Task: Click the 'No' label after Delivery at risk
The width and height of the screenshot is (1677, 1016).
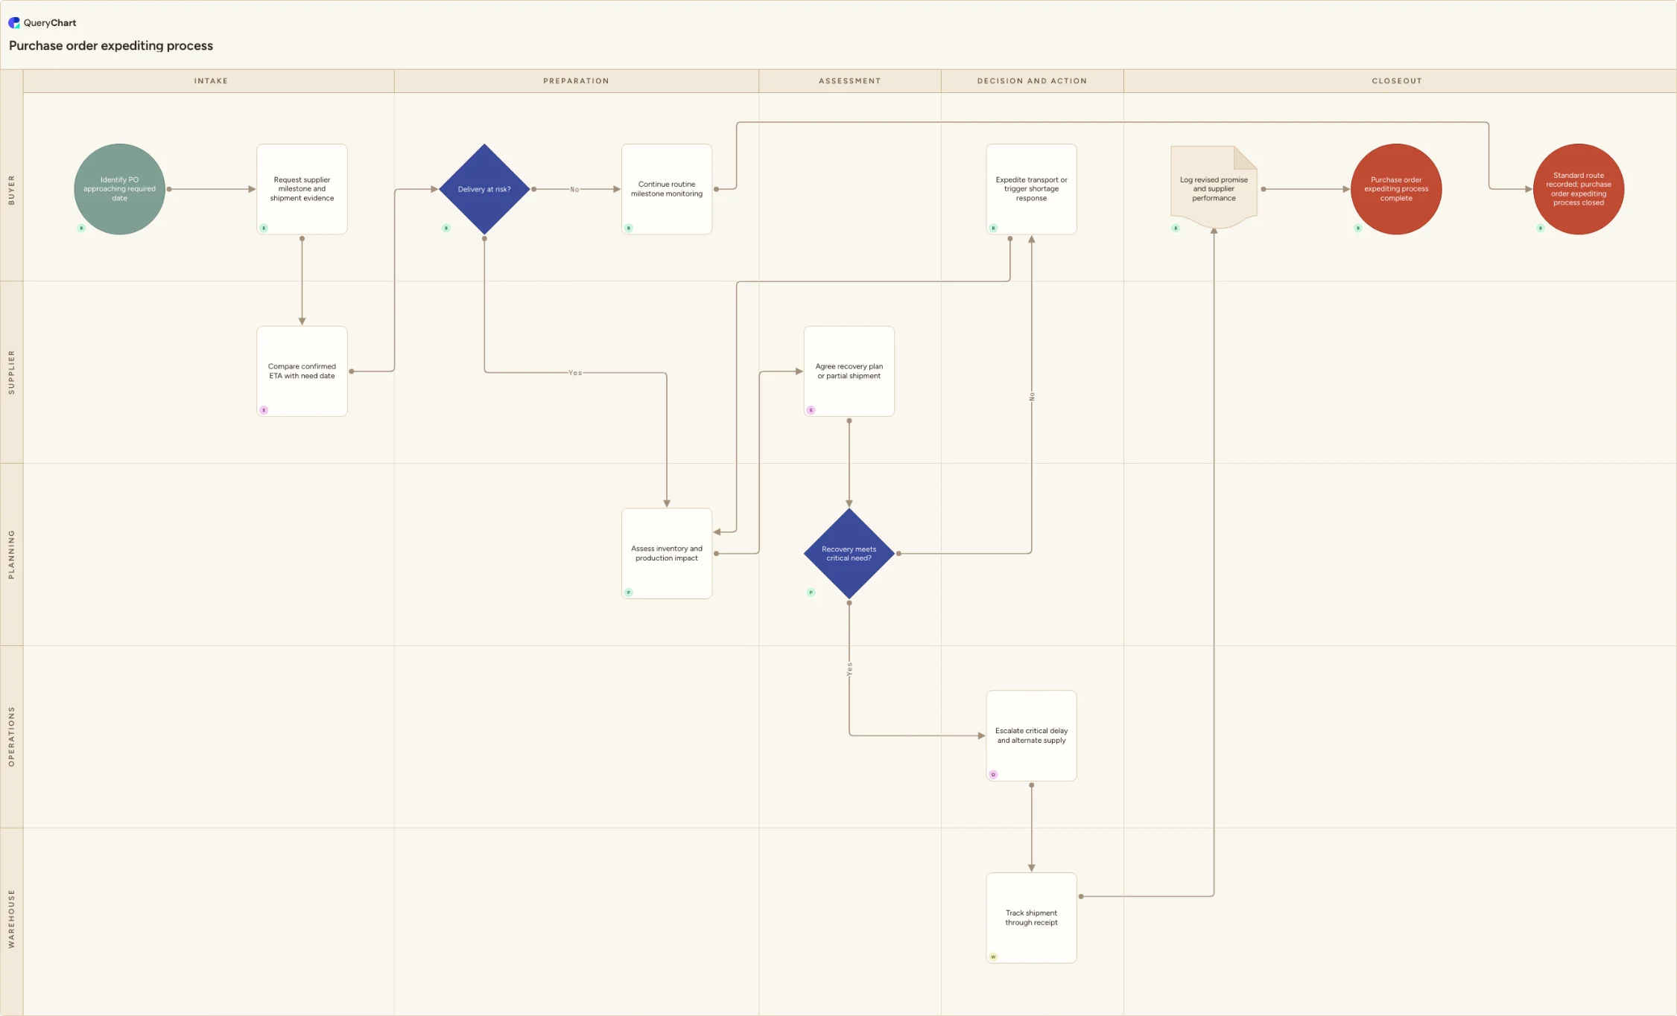Action: point(574,189)
